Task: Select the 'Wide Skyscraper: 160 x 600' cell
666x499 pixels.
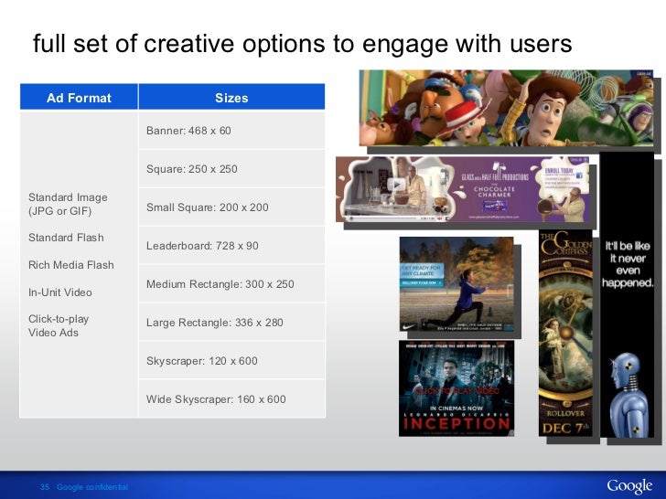Action: (x=231, y=398)
